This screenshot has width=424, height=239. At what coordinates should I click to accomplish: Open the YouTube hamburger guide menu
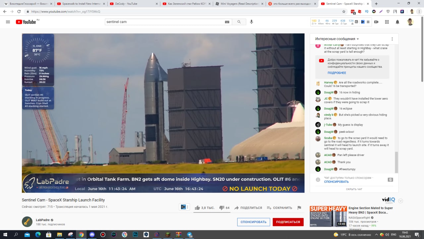8,22
